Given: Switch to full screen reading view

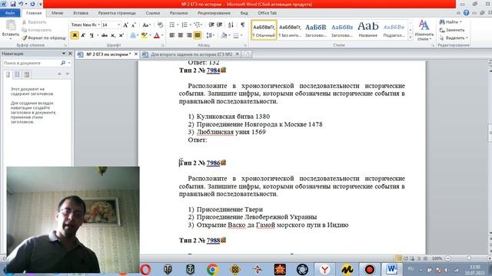Looking at the screenshot, I should 406,258.
